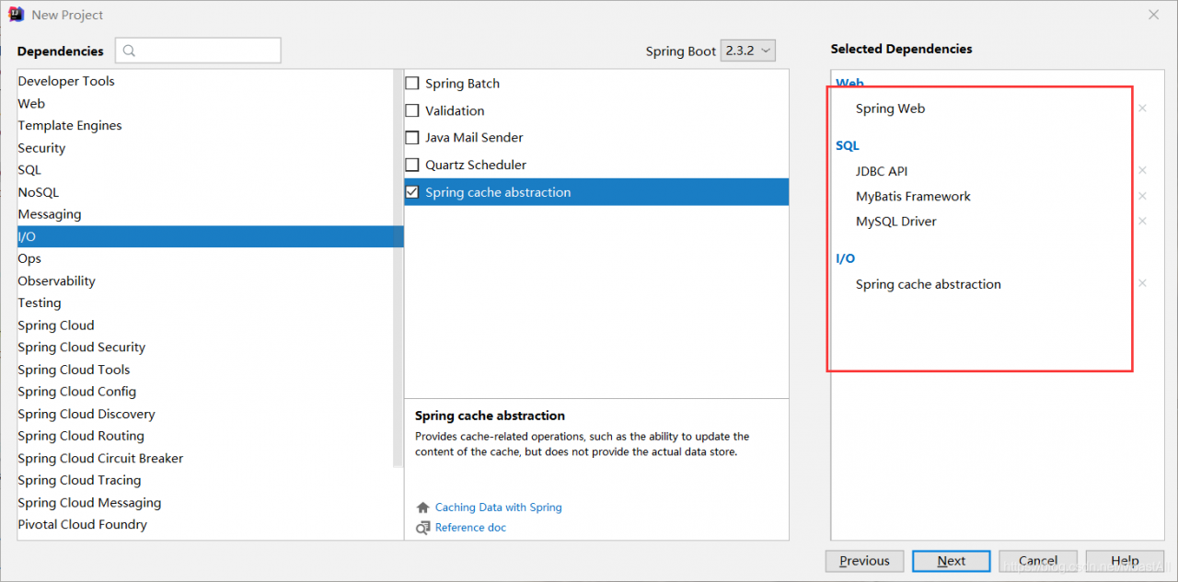Choose the Spring Cloud Tools category

coord(205,370)
